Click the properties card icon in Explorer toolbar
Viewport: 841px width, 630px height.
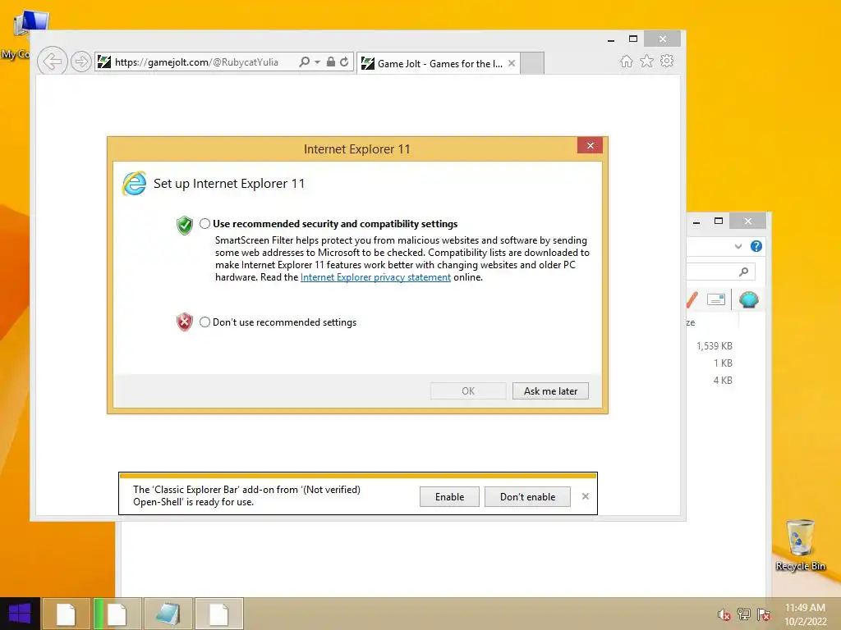716,299
